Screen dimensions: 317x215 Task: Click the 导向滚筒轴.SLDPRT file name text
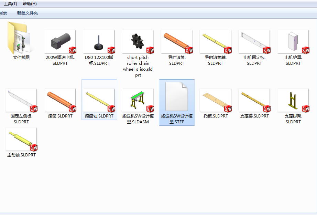click(215, 60)
